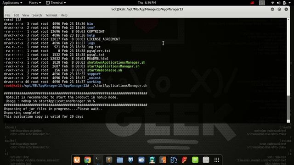Maximize the terminal window

pos(279,9)
